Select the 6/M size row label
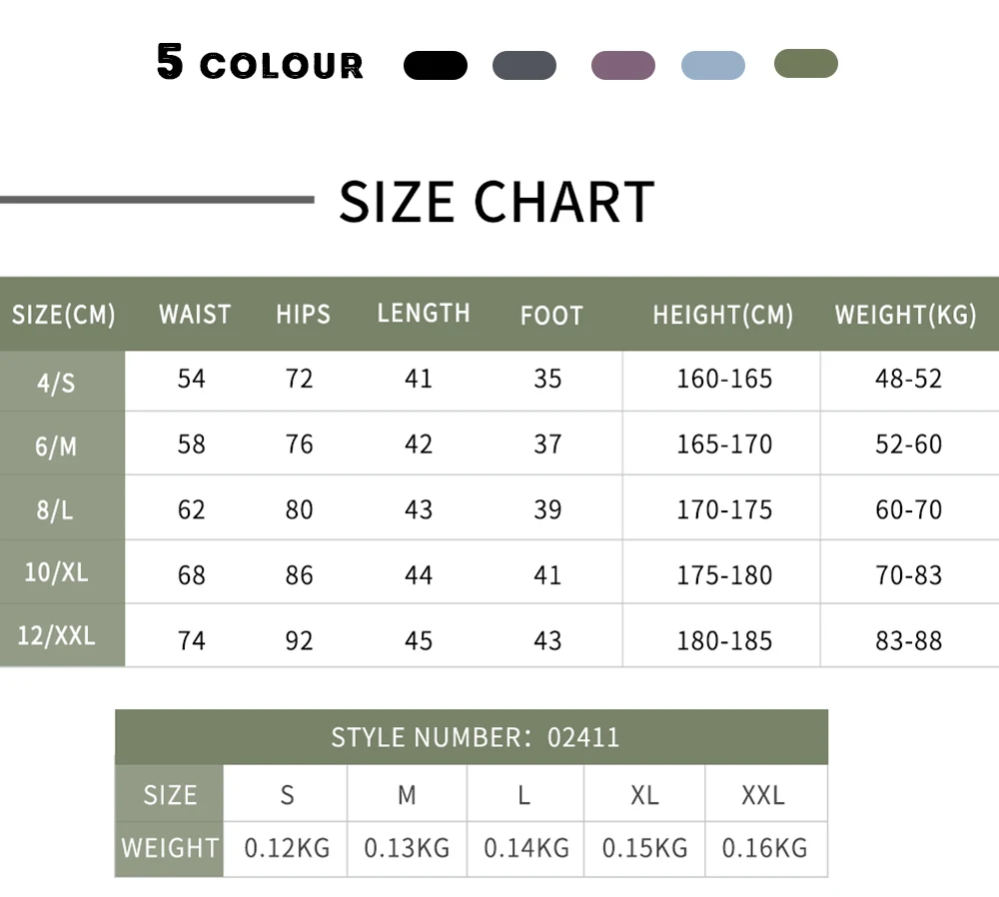999x897 pixels. [56, 446]
